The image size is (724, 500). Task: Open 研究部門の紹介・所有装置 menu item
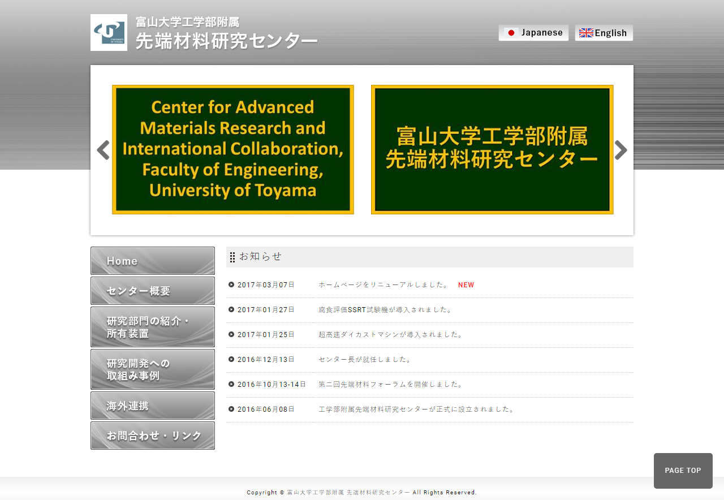coord(153,327)
